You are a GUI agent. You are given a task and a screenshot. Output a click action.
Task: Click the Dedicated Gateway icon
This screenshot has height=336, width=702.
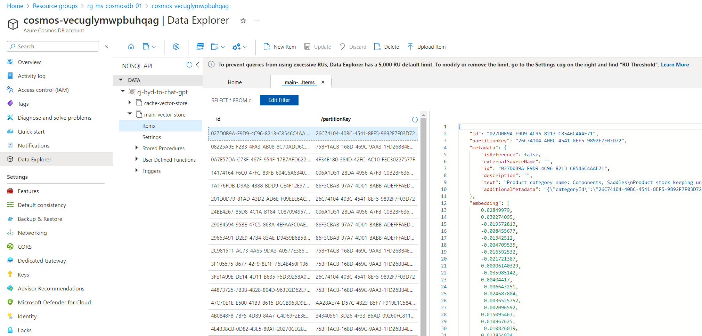pos(10,261)
